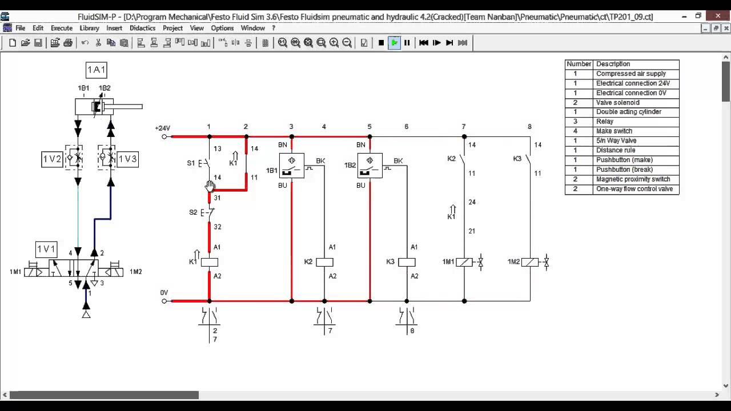Start simulation with green play button
Image resolution: width=731 pixels, height=411 pixels.
[394, 42]
